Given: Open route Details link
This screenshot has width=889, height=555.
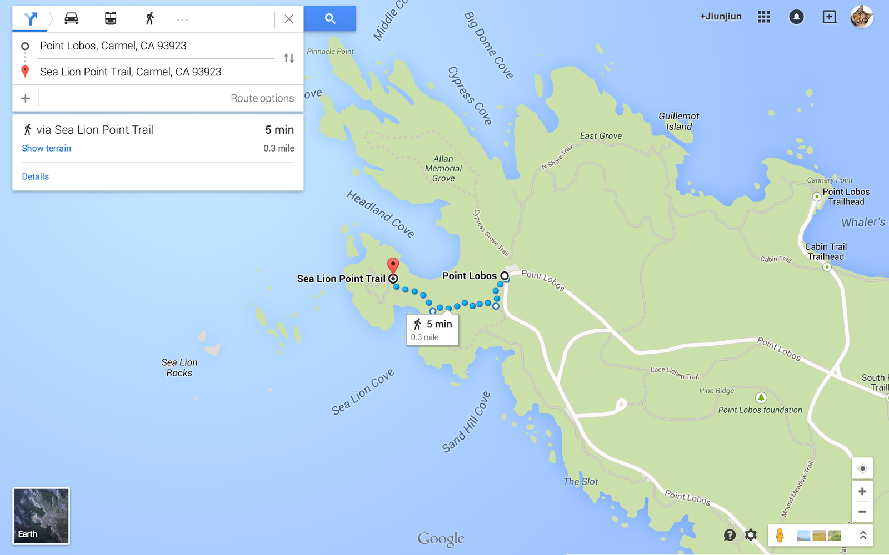Looking at the screenshot, I should pos(36,176).
